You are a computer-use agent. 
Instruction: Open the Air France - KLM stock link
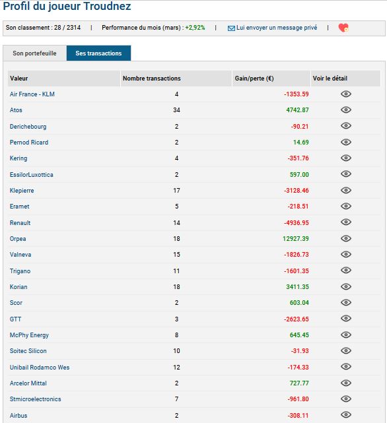[32, 94]
